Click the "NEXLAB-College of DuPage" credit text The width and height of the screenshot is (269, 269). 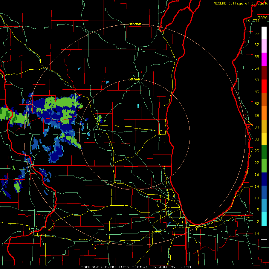(239, 3)
